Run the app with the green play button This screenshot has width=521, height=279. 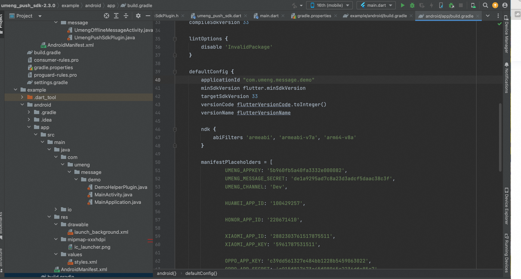coord(403,5)
